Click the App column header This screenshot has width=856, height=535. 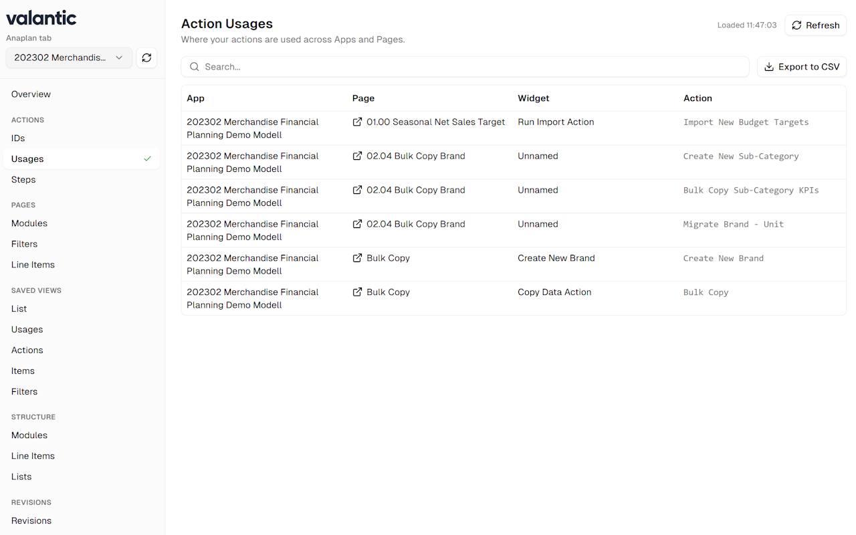[x=195, y=98]
